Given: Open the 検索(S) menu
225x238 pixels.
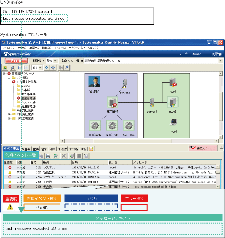Looking at the screenshot, I should [x=22, y=48].
